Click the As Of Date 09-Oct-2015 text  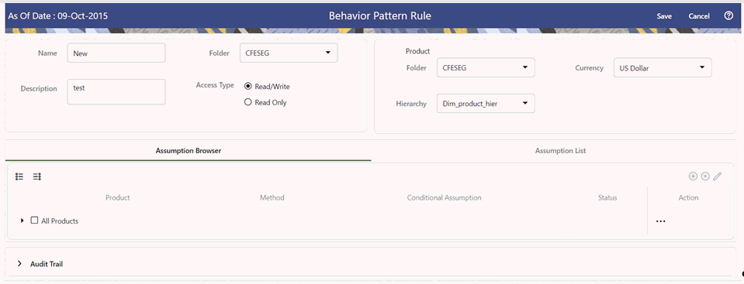[x=58, y=16]
